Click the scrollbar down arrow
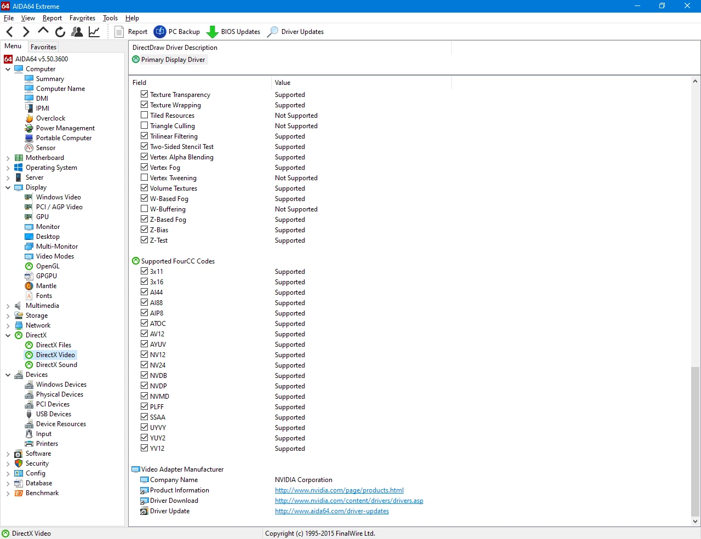Screen dimensions: 701x539 tap(695, 522)
